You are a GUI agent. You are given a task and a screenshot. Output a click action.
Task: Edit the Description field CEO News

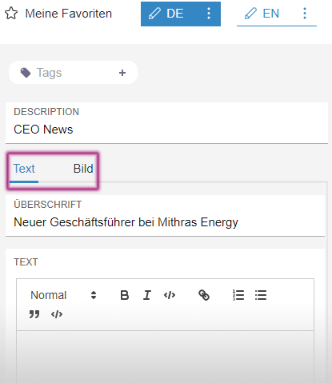point(166,123)
